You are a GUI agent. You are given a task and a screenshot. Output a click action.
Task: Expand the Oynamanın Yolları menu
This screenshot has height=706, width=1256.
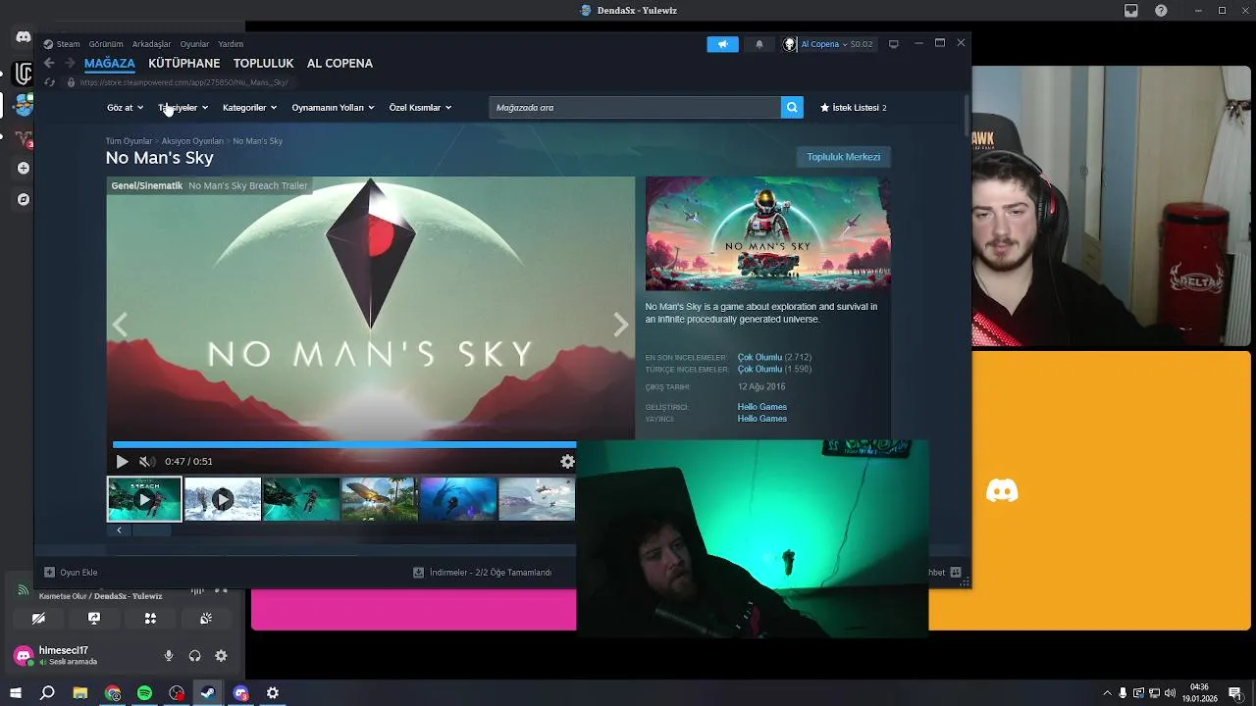click(333, 108)
